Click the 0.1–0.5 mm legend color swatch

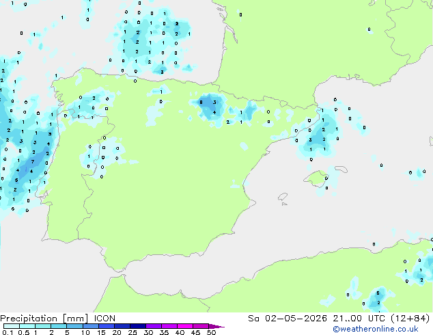pyautogui.click(x=12, y=326)
